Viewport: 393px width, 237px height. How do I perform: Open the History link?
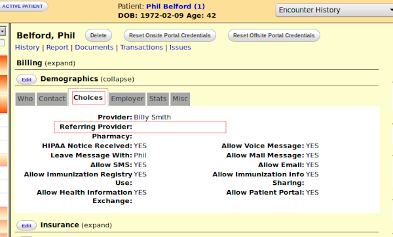tap(27, 48)
